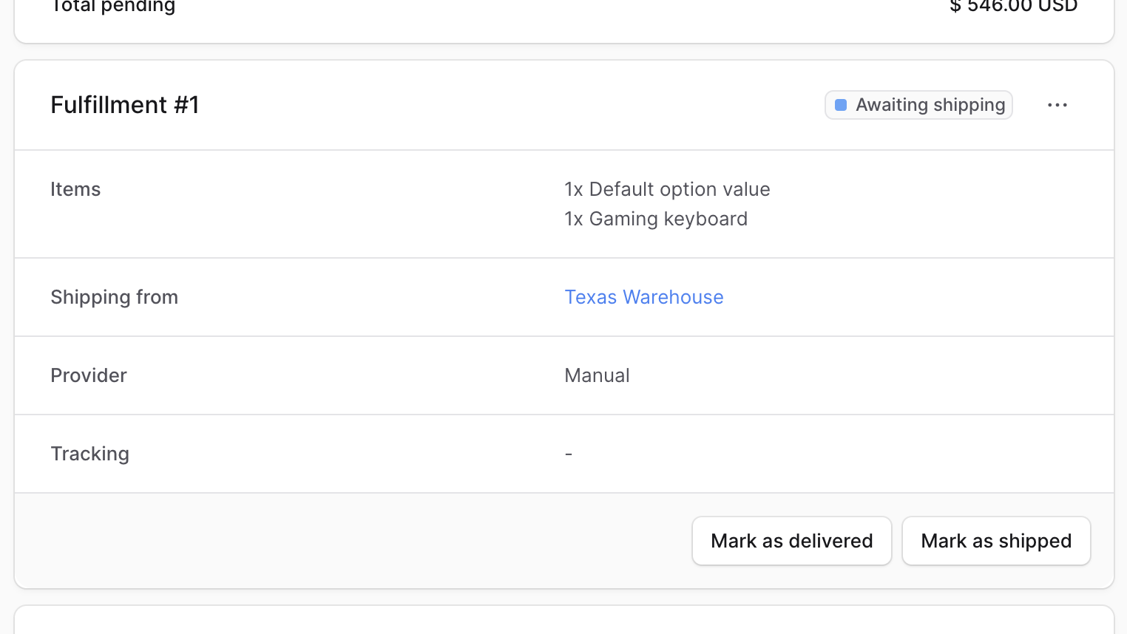Click the Fulfillment #1 heading
The image size is (1127, 634).
coord(125,105)
